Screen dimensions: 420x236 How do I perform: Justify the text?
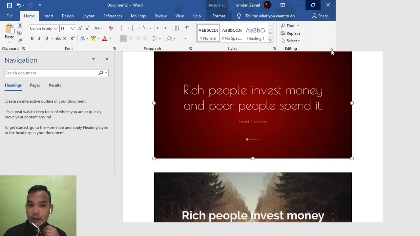tap(145, 38)
